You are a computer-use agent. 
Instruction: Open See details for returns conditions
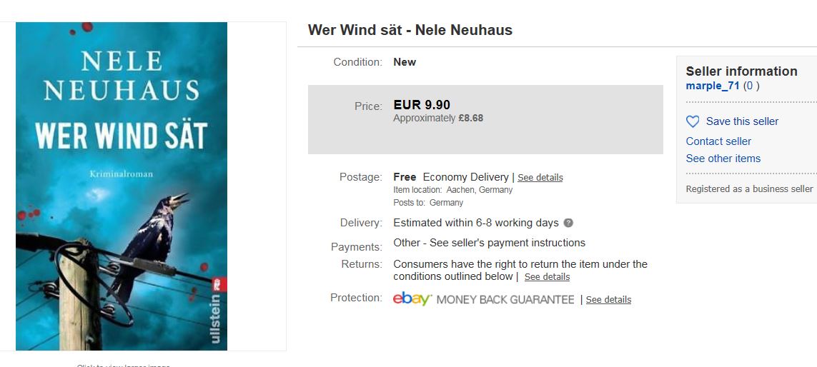pos(547,277)
